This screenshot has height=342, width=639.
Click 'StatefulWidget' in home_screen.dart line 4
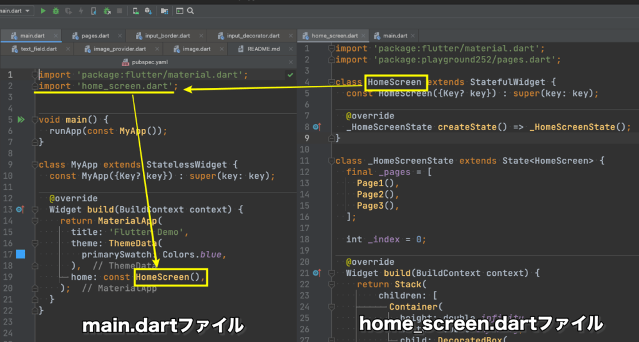click(507, 82)
